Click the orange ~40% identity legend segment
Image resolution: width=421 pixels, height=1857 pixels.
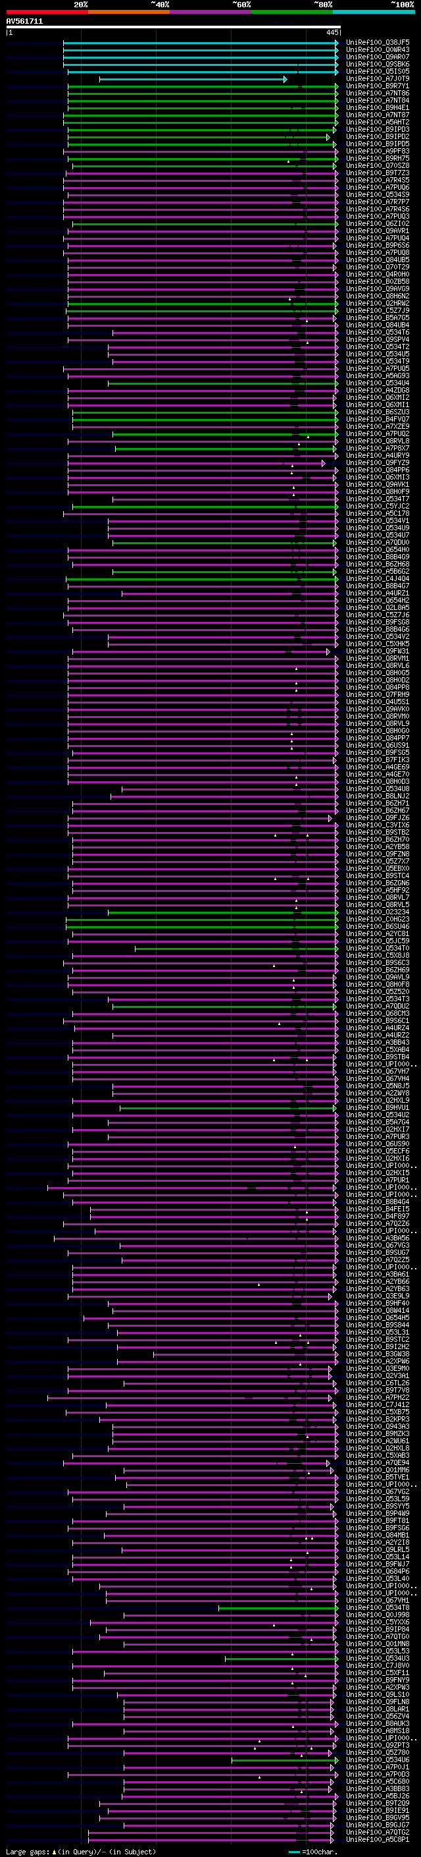pos(129,12)
